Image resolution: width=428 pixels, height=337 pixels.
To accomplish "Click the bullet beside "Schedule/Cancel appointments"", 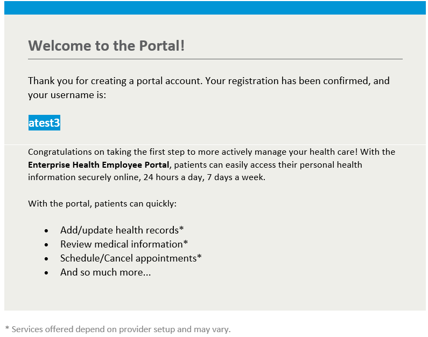I will [x=47, y=259].
